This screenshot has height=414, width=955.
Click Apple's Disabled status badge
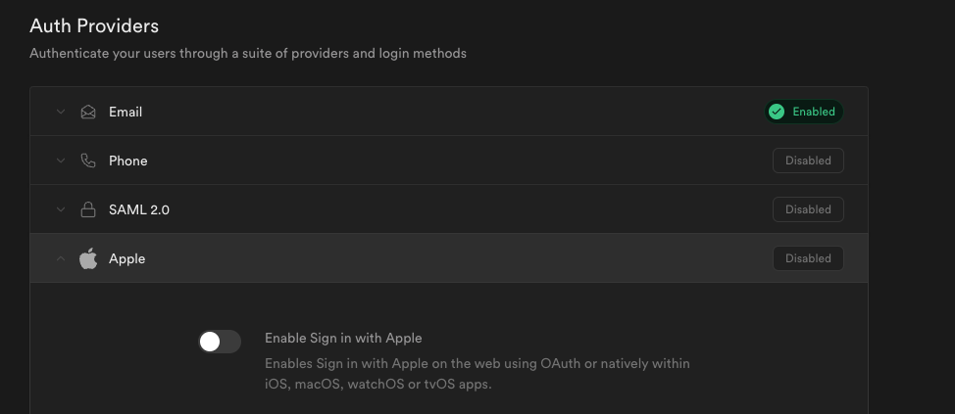pos(808,258)
